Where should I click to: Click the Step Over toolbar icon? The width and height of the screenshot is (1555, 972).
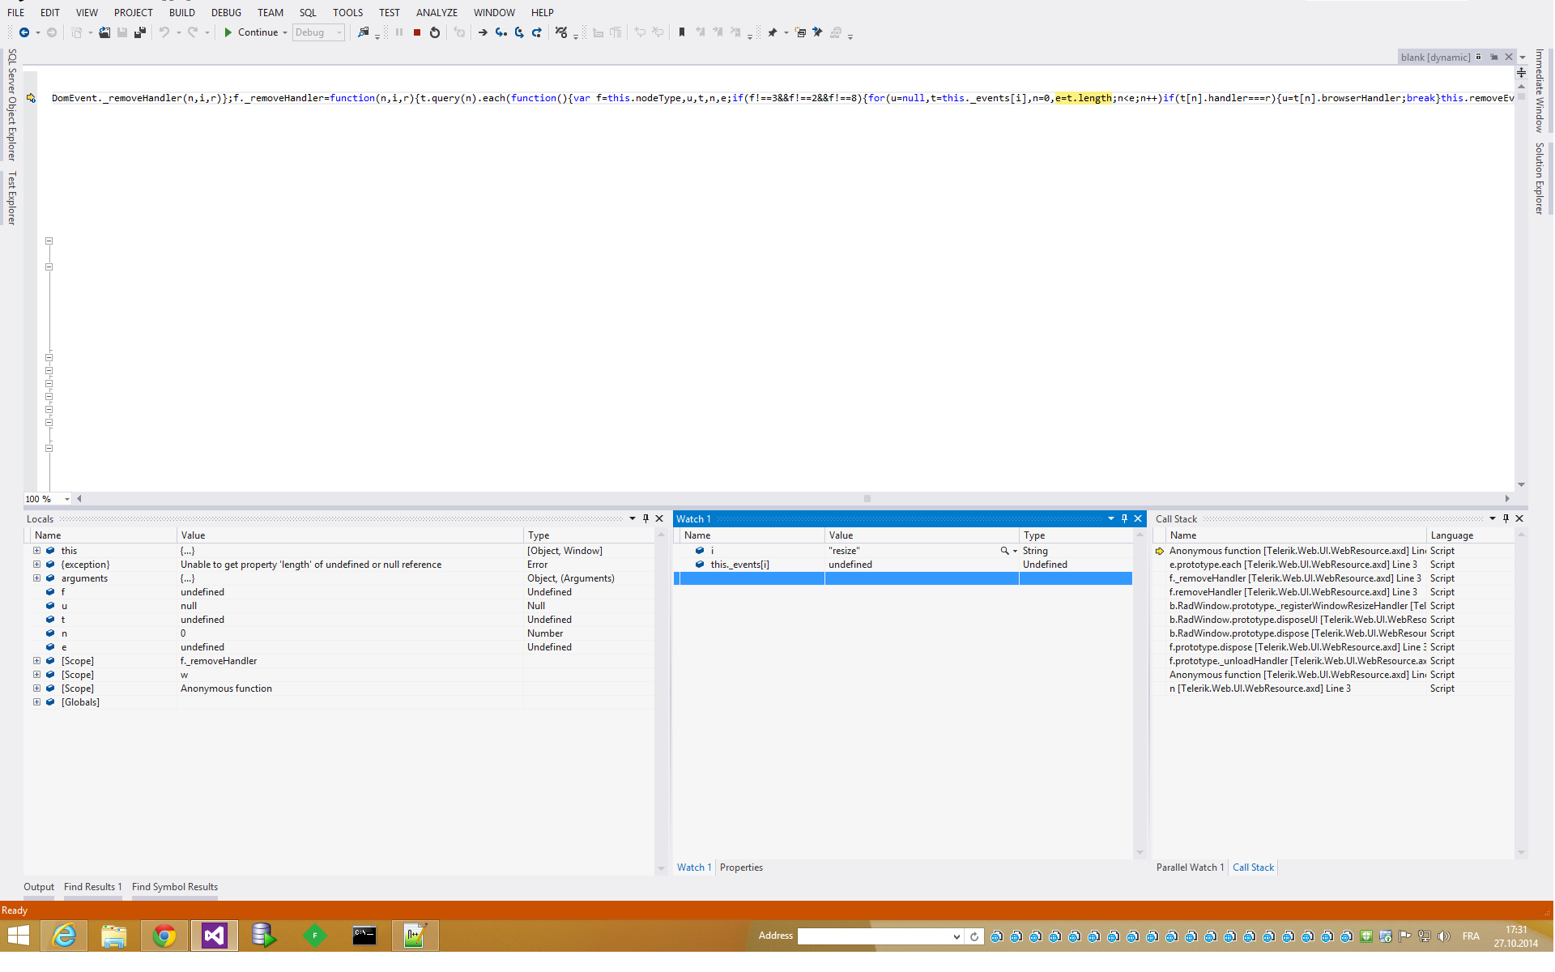tap(519, 32)
